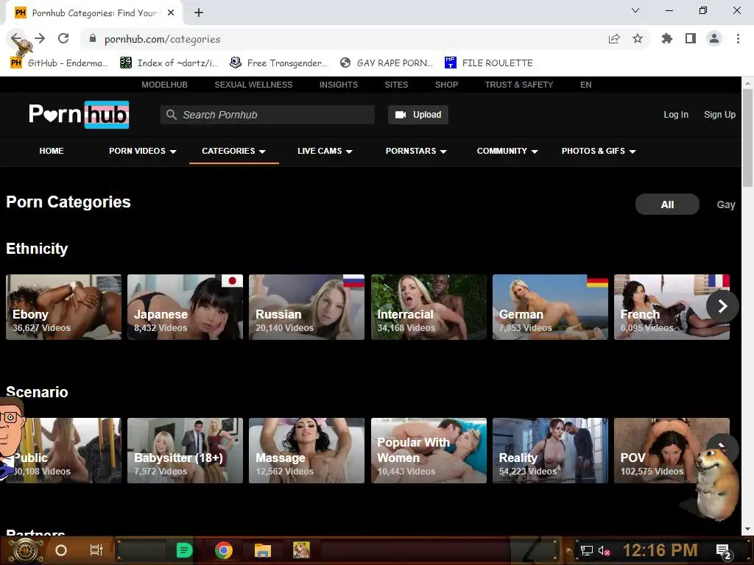Image resolution: width=754 pixels, height=565 pixels.
Task: Open the TRUST & SAFETY link
Action: (x=519, y=85)
